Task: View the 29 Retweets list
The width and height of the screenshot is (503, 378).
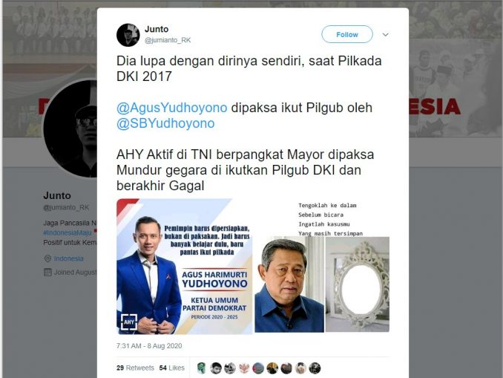Action: pyautogui.click(x=135, y=368)
